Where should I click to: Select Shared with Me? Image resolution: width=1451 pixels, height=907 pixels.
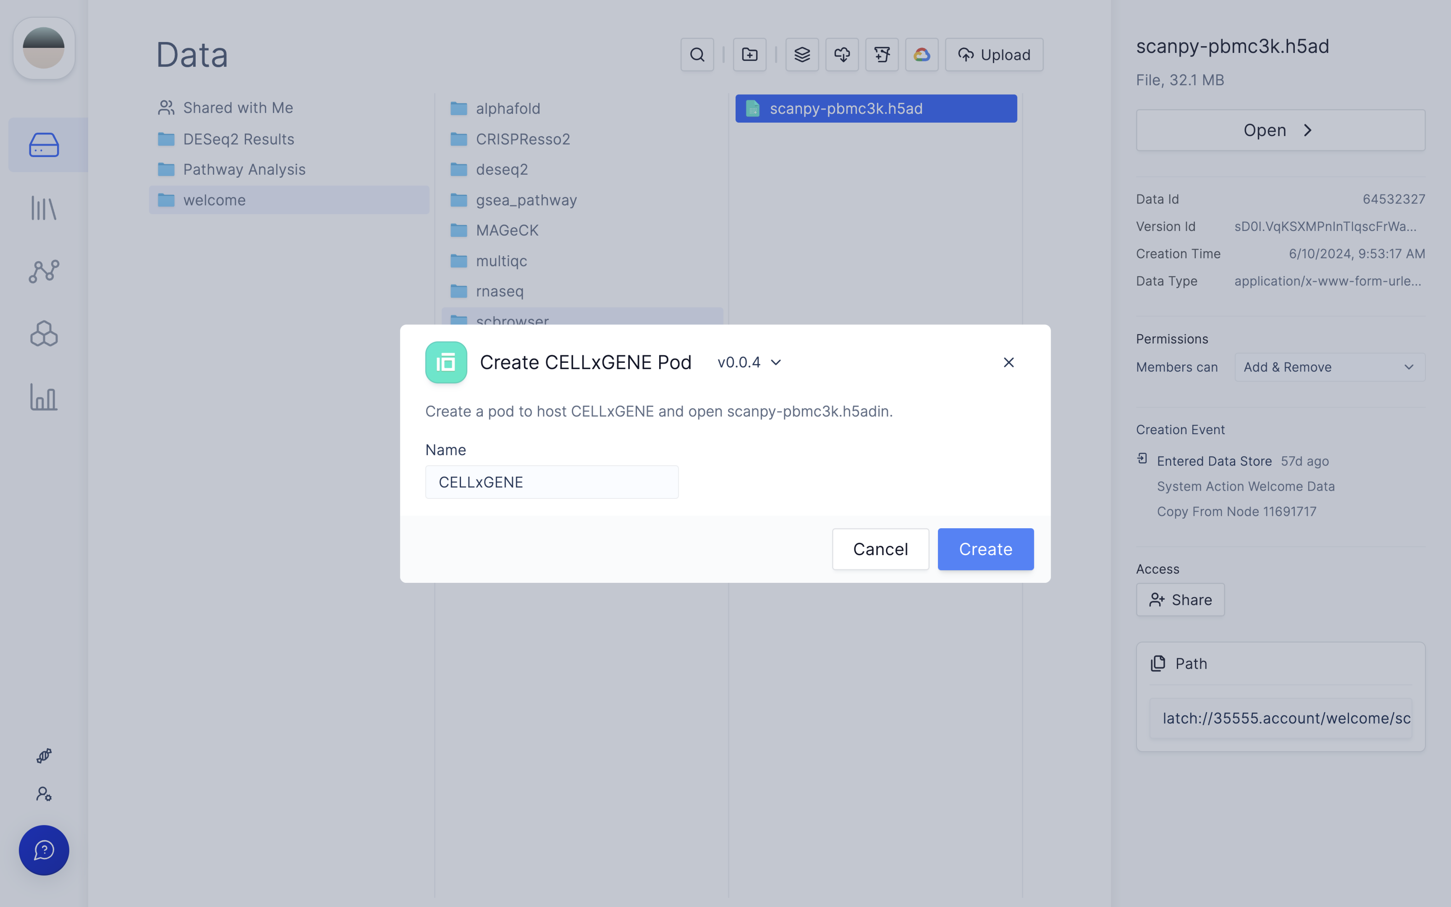(x=289, y=108)
